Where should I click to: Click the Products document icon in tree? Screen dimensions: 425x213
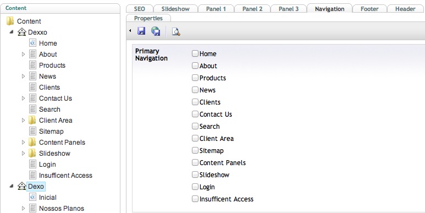33,65
